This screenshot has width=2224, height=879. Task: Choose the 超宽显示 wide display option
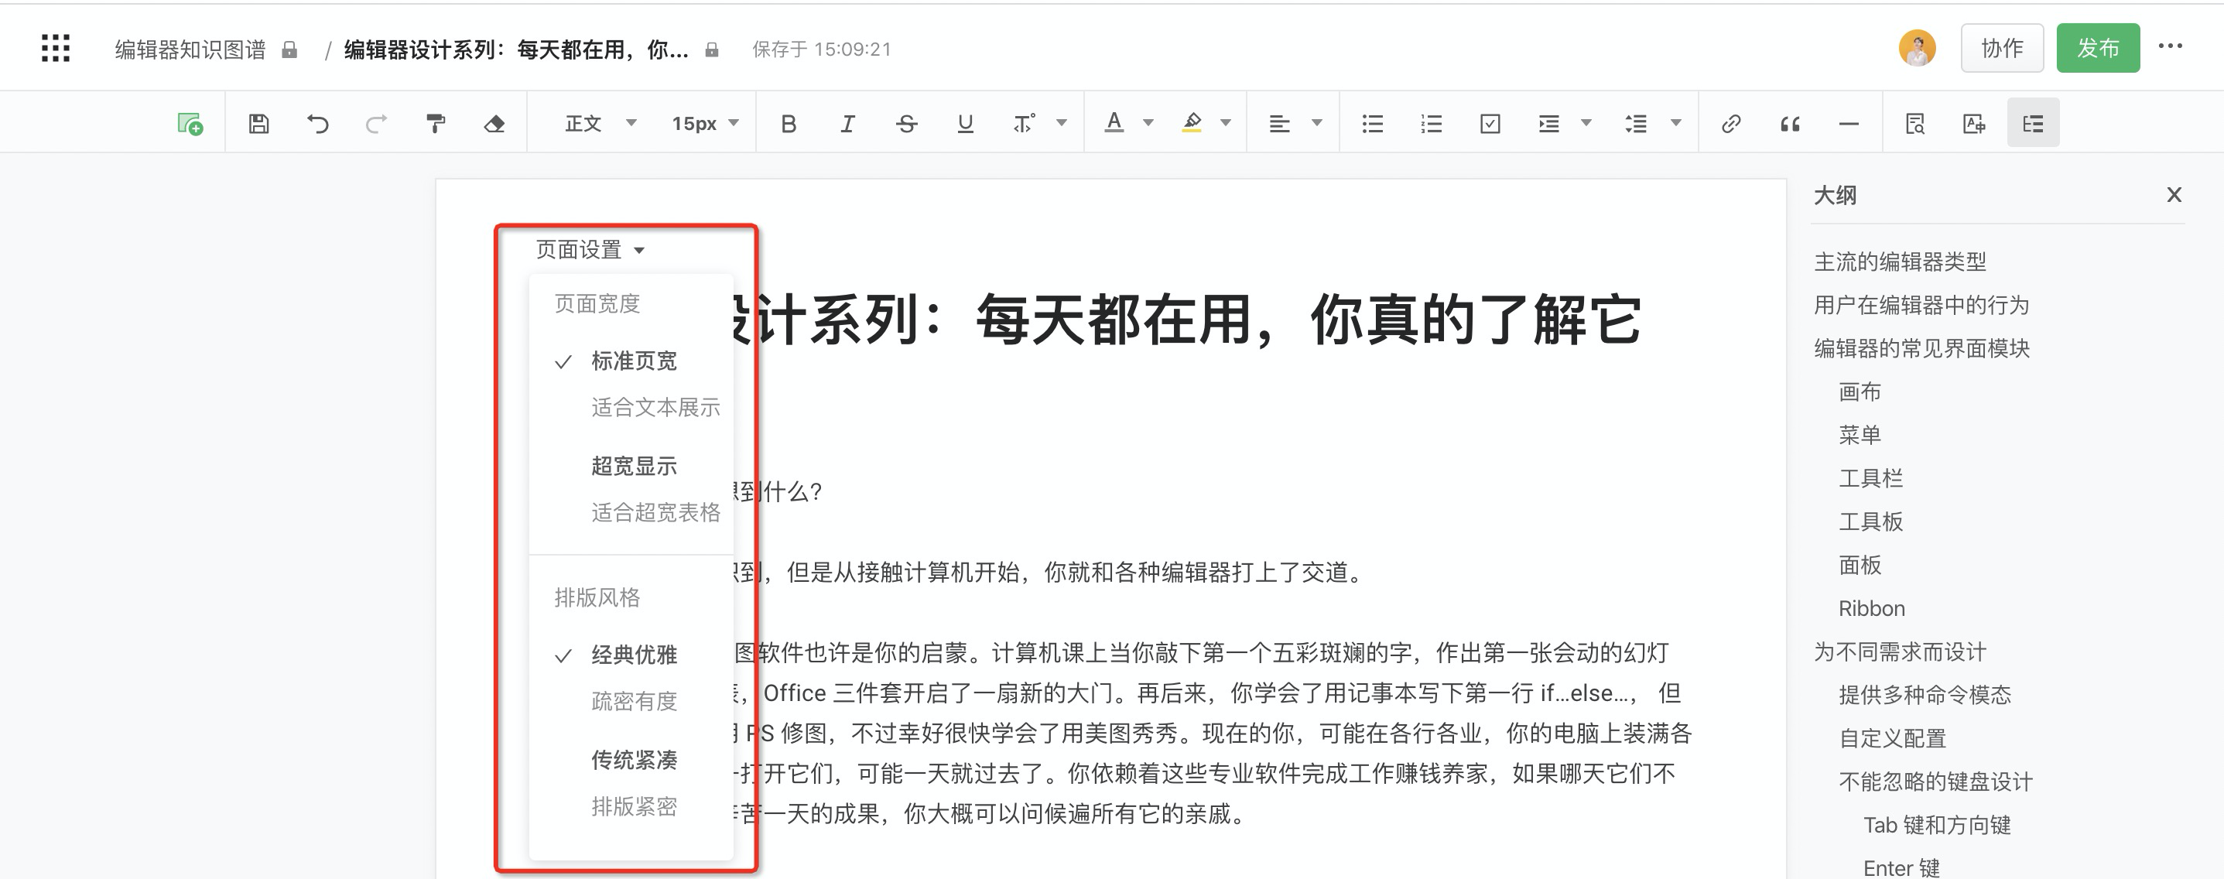click(634, 467)
